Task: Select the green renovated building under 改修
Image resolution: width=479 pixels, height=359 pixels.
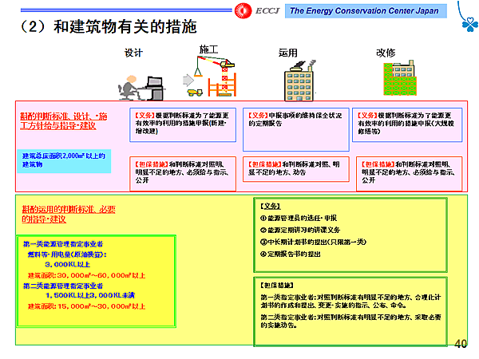Action: [400, 78]
